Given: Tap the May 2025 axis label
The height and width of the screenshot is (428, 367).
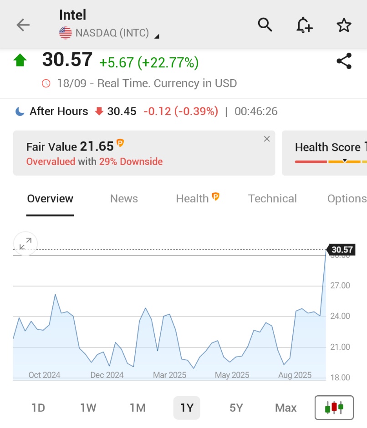Looking at the screenshot, I should [232, 375].
